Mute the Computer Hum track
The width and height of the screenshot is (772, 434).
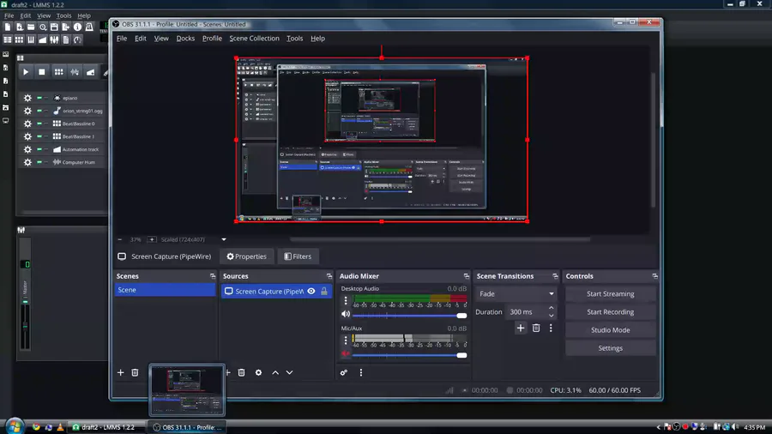39,162
